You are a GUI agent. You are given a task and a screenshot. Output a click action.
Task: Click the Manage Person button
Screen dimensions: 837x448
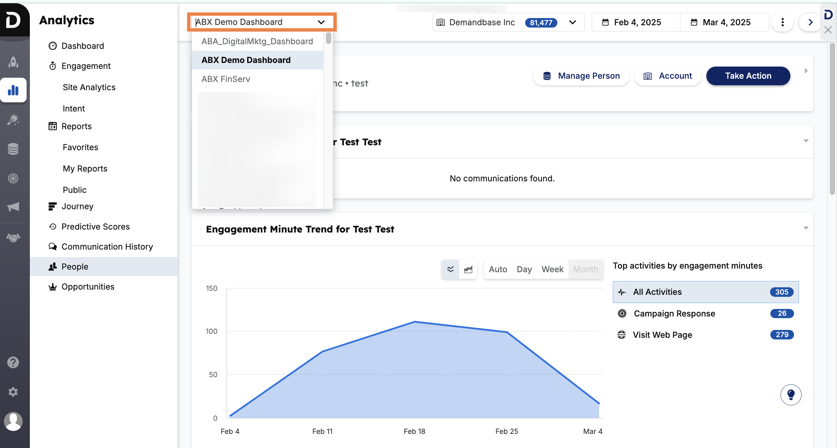(581, 76)
